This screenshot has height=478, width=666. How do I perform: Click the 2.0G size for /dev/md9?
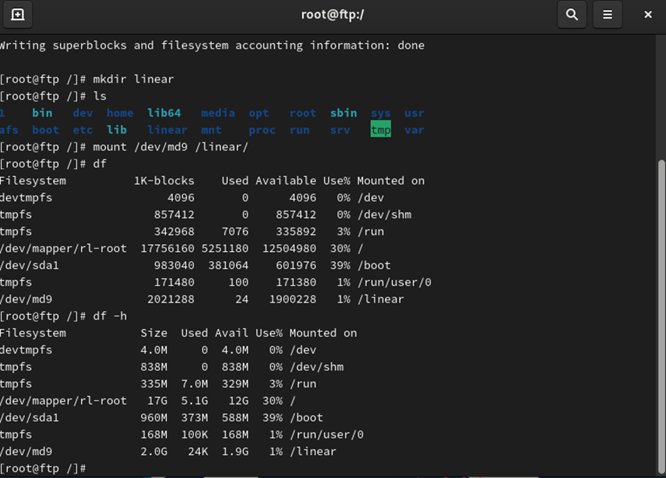click(x=154, y=451)
